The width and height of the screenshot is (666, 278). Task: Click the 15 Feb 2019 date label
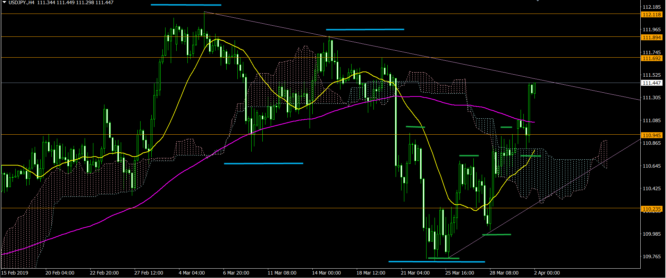tap(15, 273)
